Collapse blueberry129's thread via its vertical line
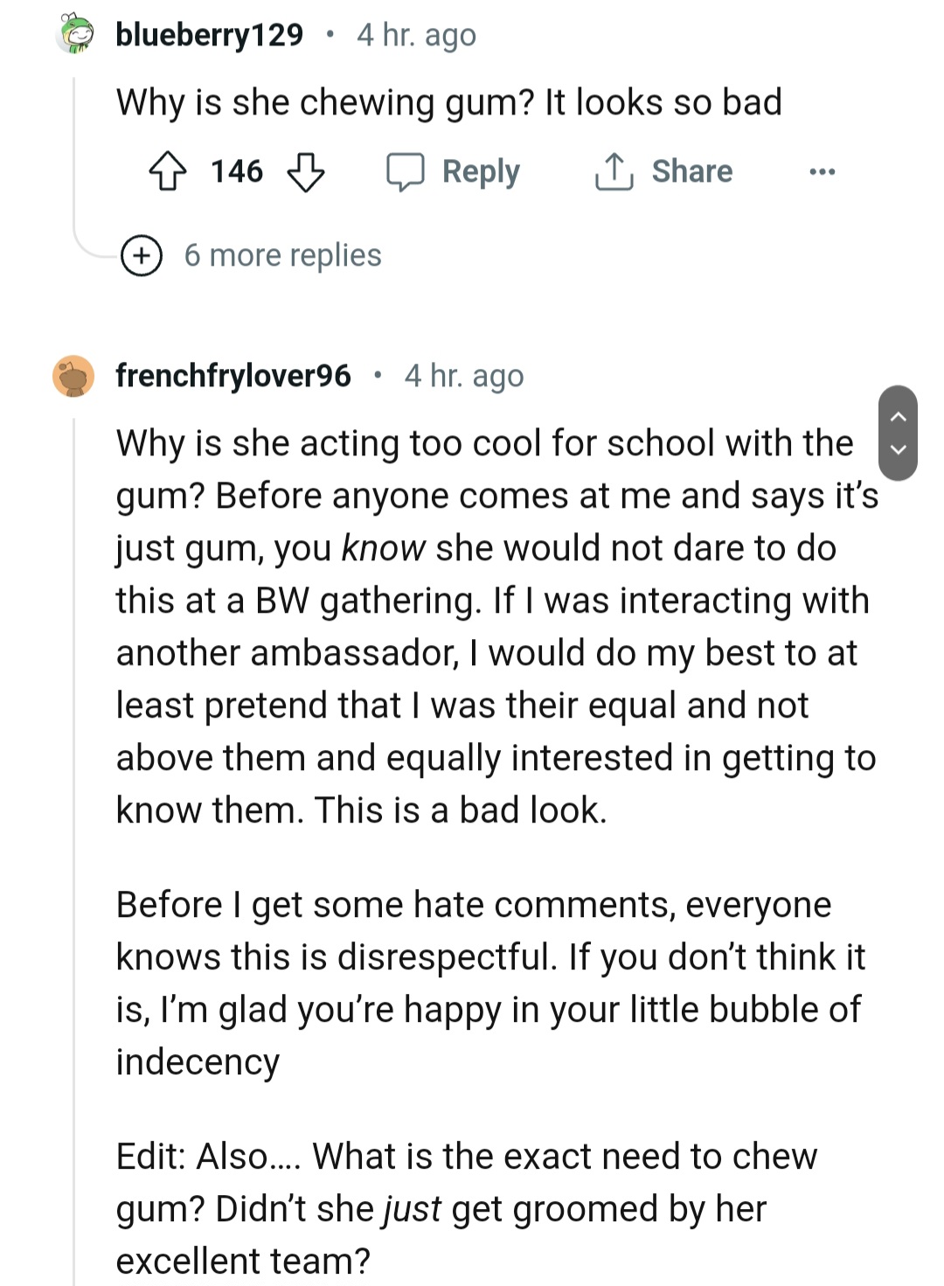This screenshot has width=944, height=1286. 74,157
